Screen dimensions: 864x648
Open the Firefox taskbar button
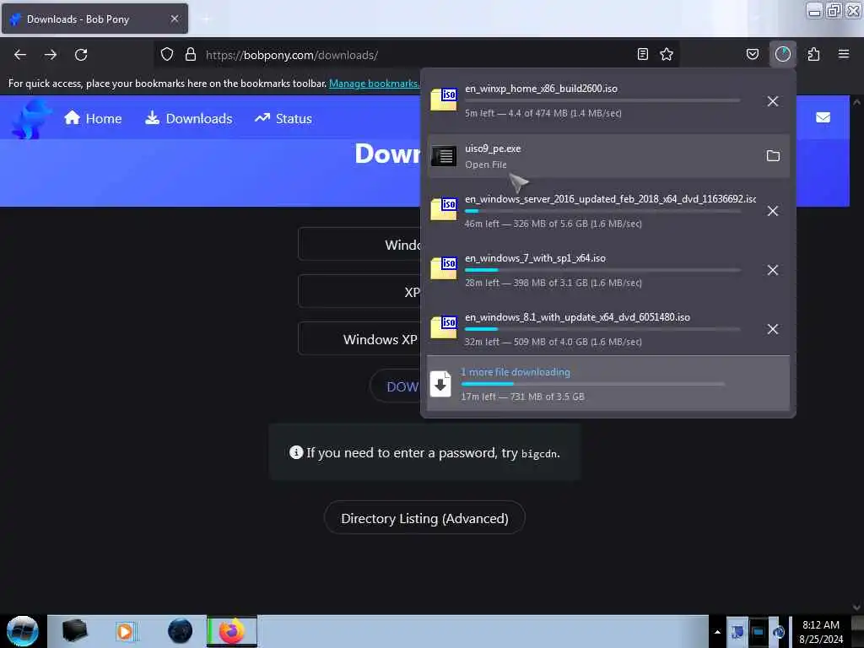coord(231,631)
